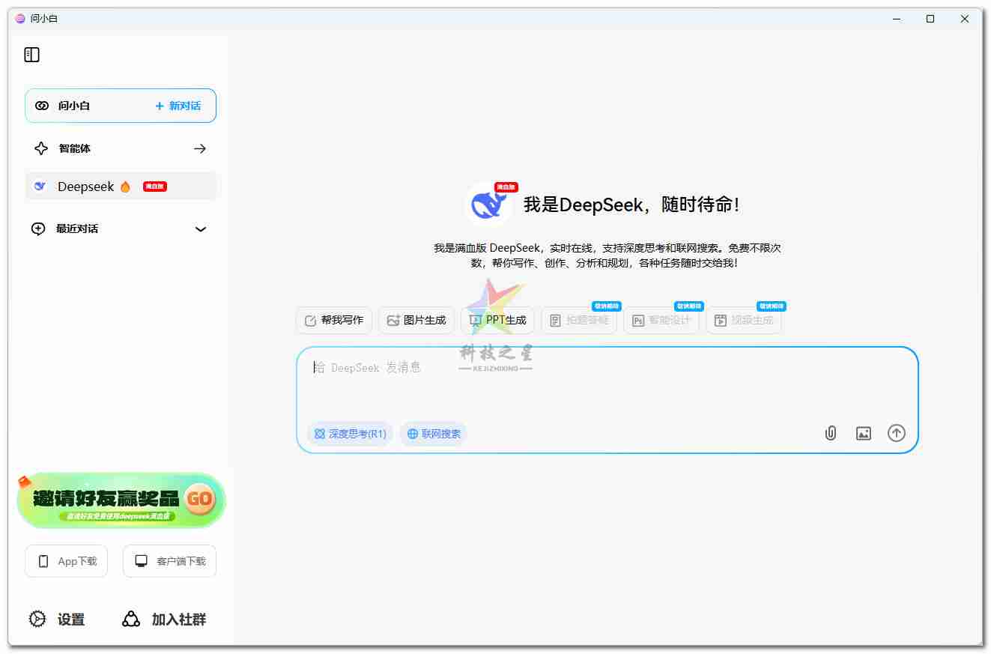
Task: Click the 拍题答疑 question answering icon
Action: 579,321
